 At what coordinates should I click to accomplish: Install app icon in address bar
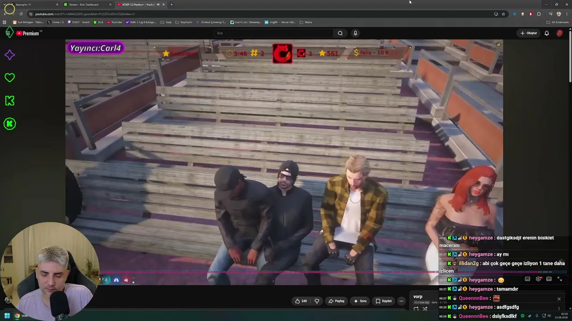[x=496, y=14]
